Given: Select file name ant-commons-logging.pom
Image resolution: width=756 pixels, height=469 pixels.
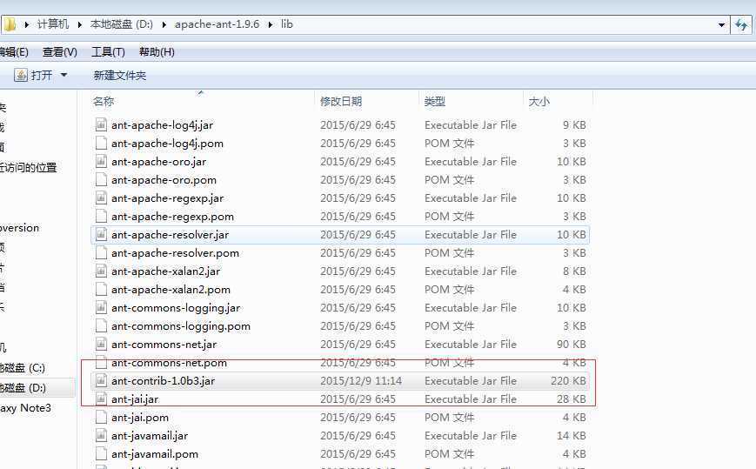Looking at the screenshot, I should pos(181,326).
